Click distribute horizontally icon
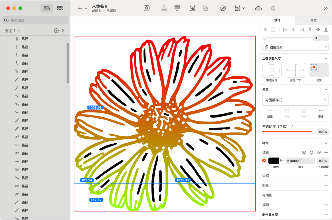This screenshot has height=220, width=332. [x=265, y=30]
